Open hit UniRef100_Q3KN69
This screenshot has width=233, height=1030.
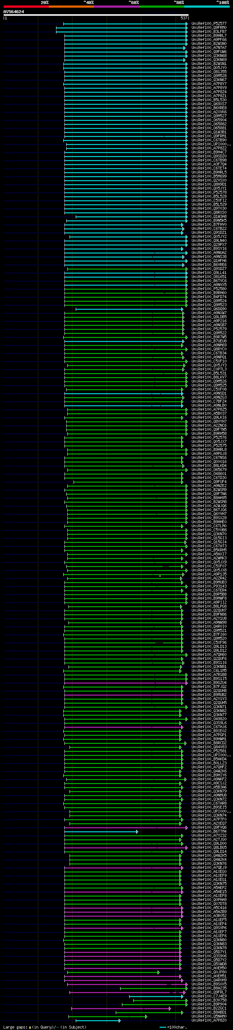point(209,60)
